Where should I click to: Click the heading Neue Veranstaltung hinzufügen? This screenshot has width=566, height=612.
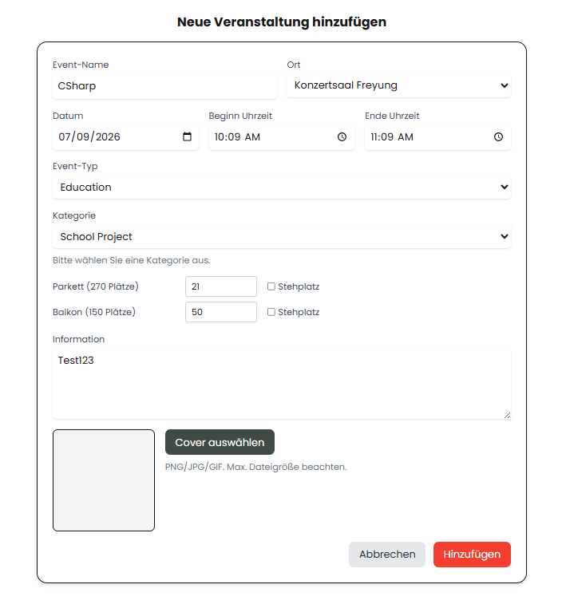click(x=282, y=22)
